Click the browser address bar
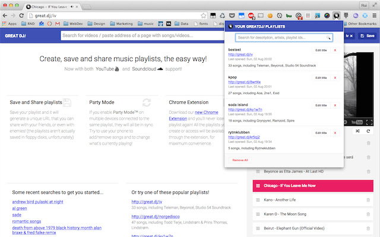 118,16
